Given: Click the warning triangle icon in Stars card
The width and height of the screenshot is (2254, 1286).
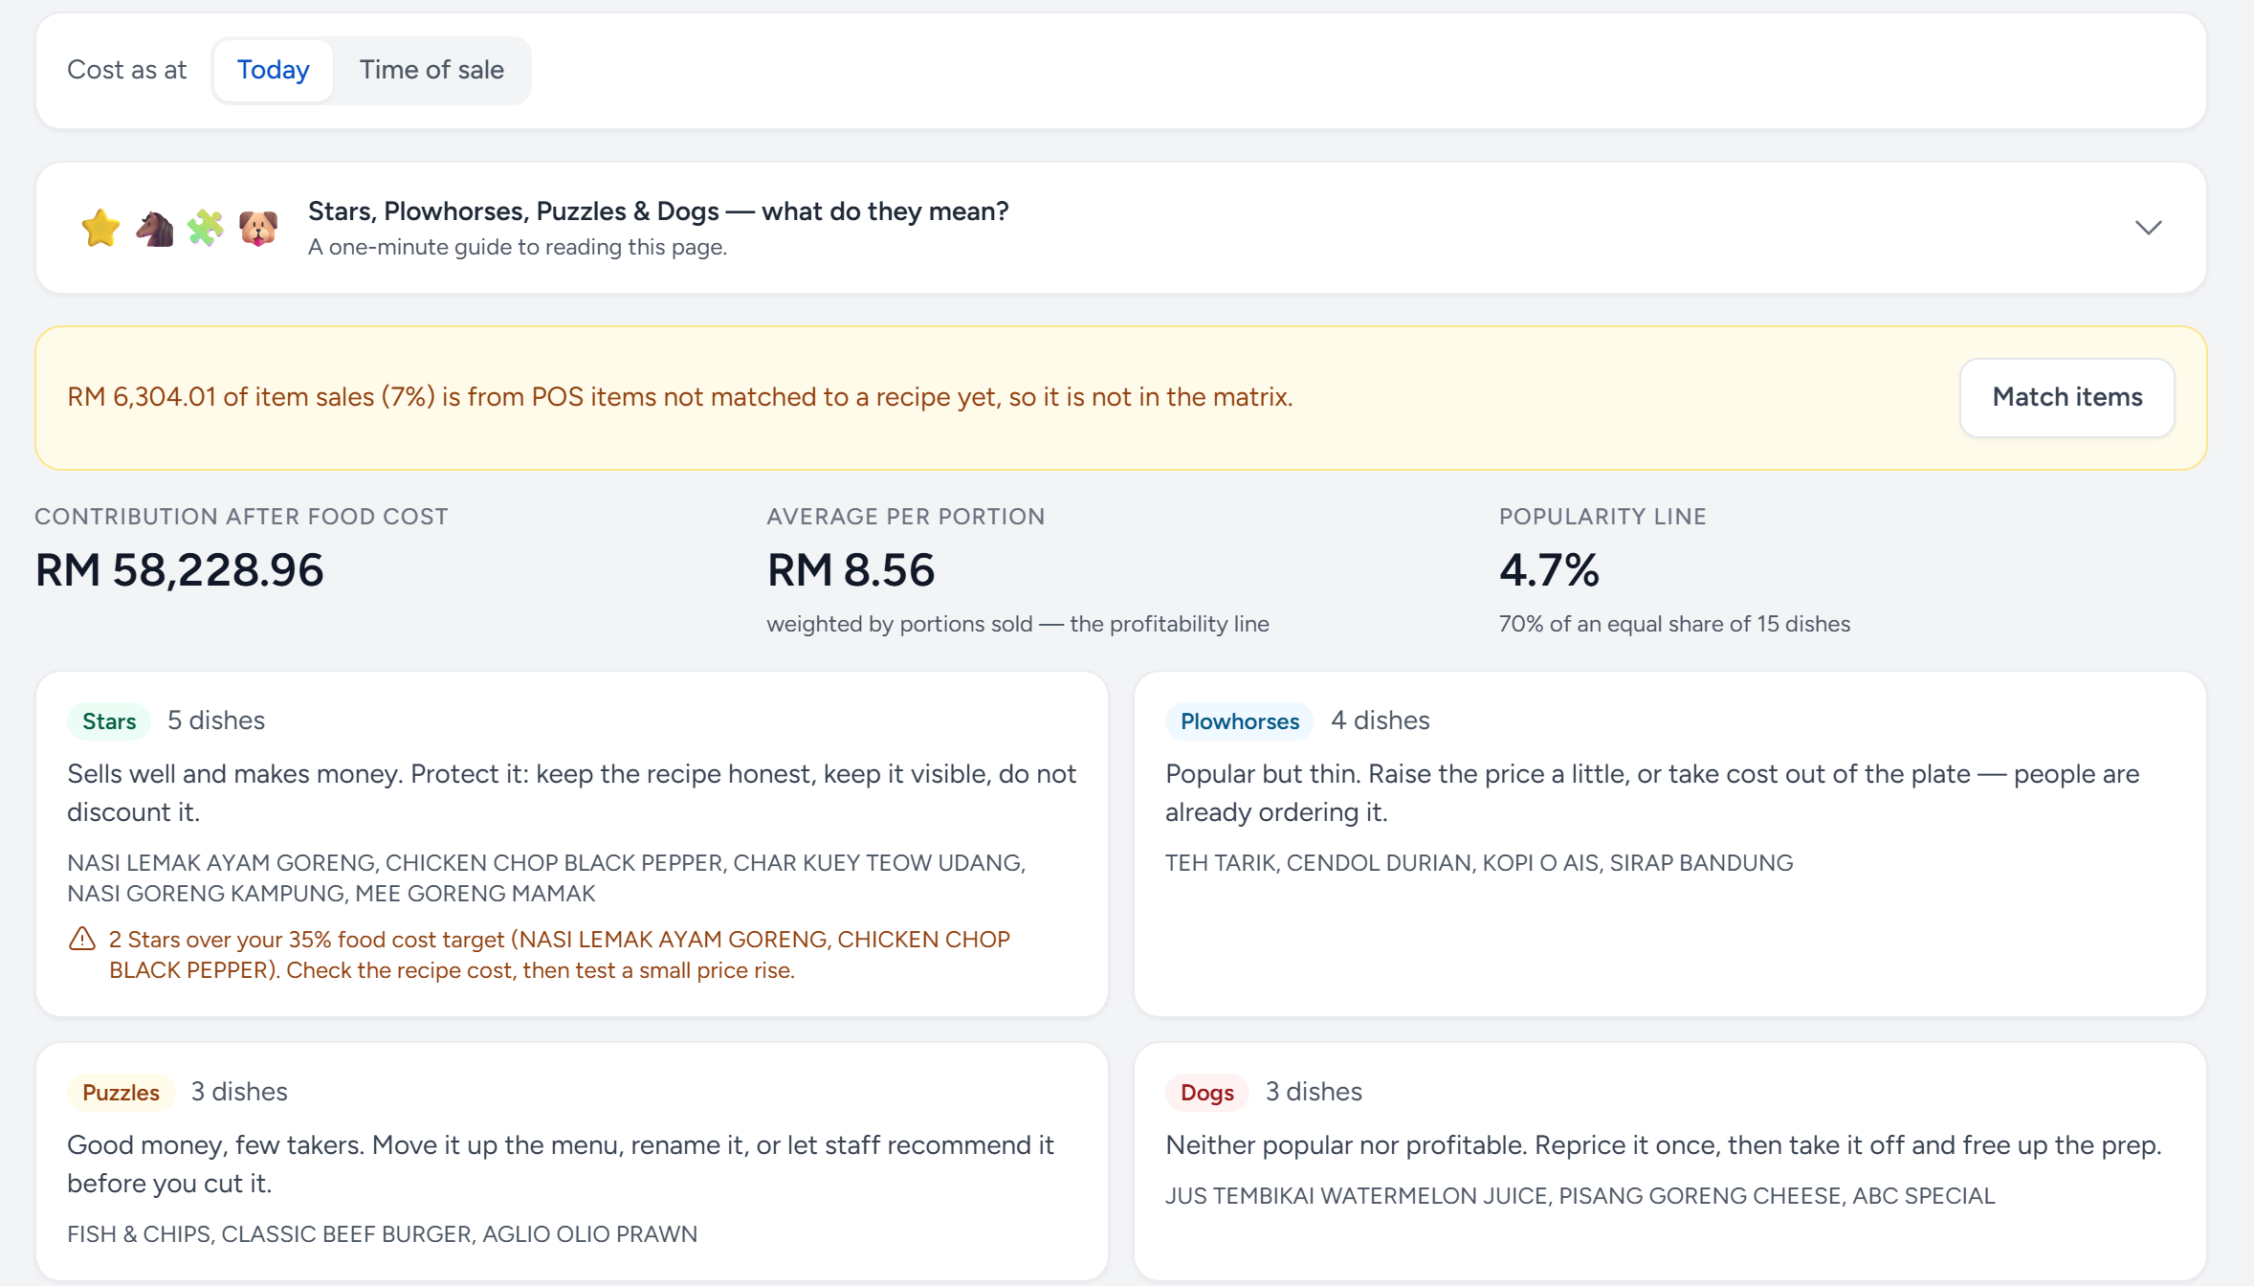Looking at the screenshot, I should (82, 939).
